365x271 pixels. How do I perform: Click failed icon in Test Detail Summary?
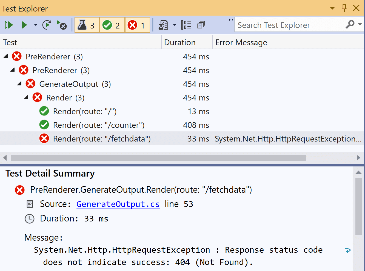coord(20,190)
